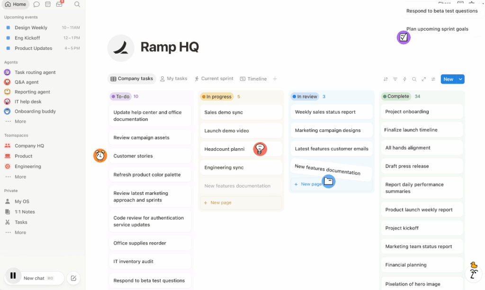Open Plan upcoming sprint goals item
Screen dimensions: 485x290
[437, 29]
